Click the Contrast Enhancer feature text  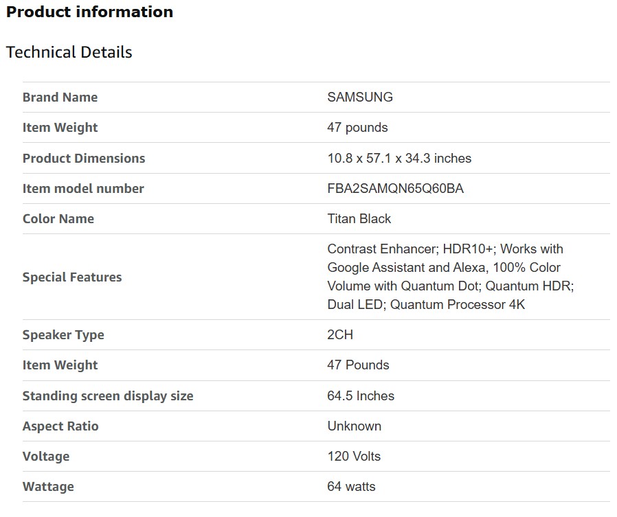(x=381, y=249)
